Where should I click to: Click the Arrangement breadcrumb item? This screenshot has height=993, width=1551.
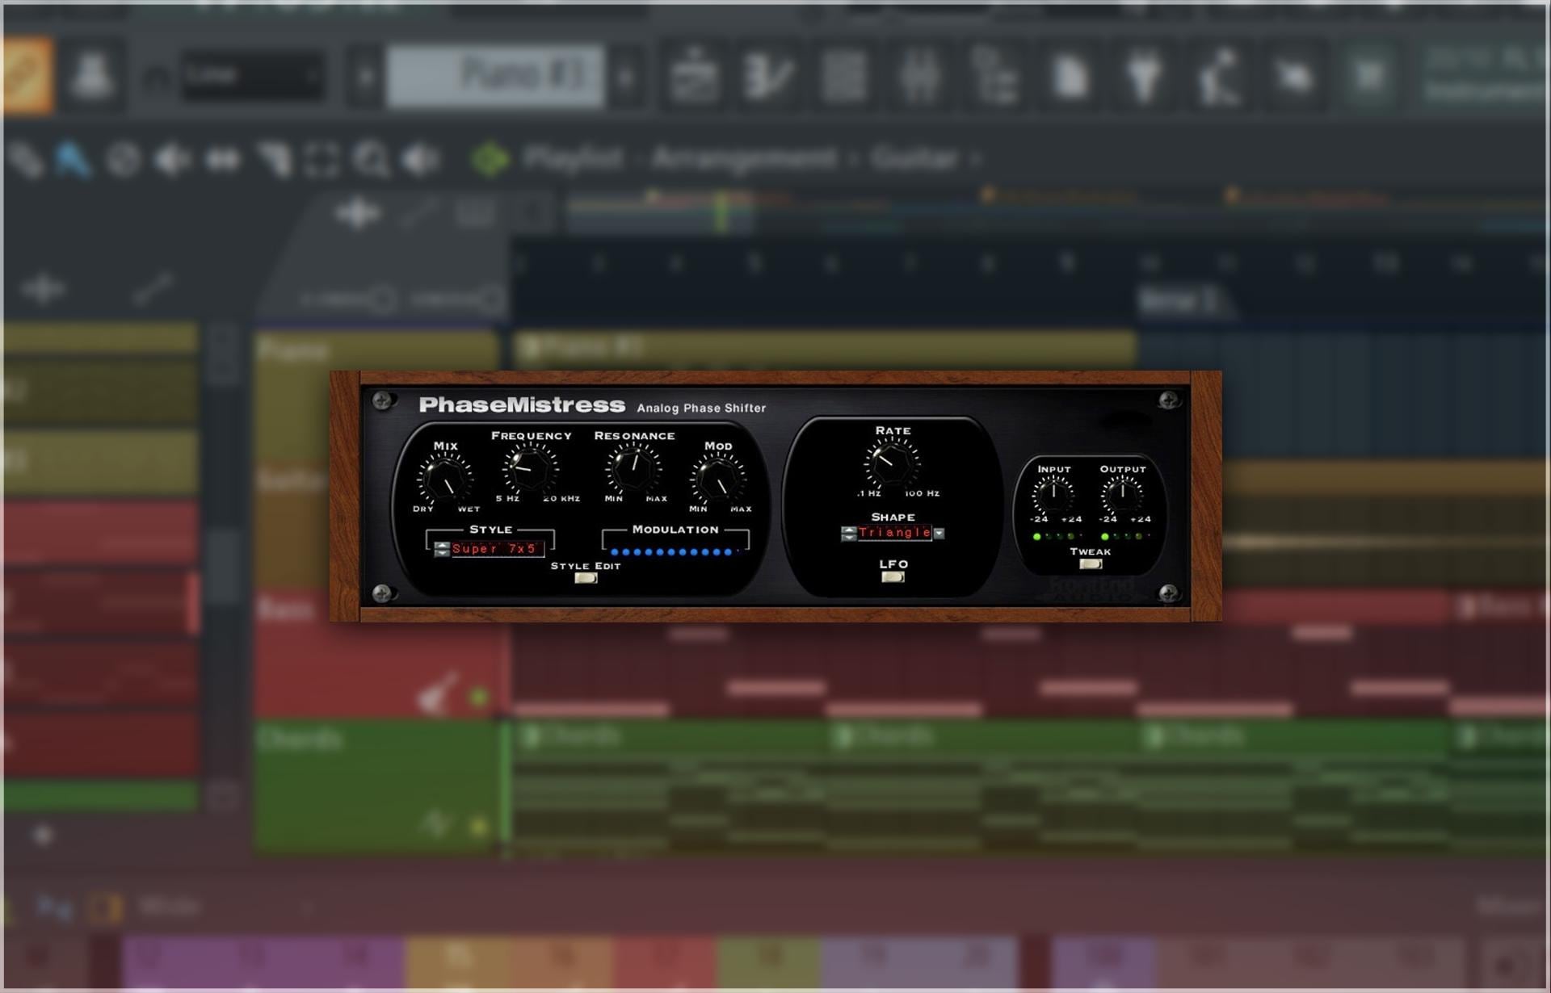743,158
